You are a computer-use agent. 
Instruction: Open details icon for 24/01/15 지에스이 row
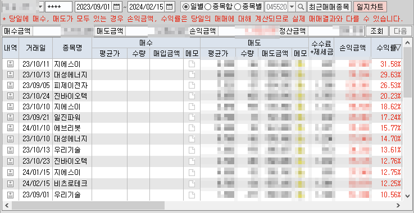pyautogui.click(x=10, y=173)
